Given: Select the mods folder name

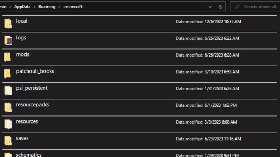Looking at the screenshot, I should pyautogui.click(x=23, y=55).
